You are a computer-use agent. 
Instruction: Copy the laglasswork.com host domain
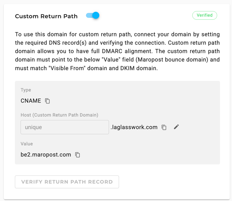point(164,127)
